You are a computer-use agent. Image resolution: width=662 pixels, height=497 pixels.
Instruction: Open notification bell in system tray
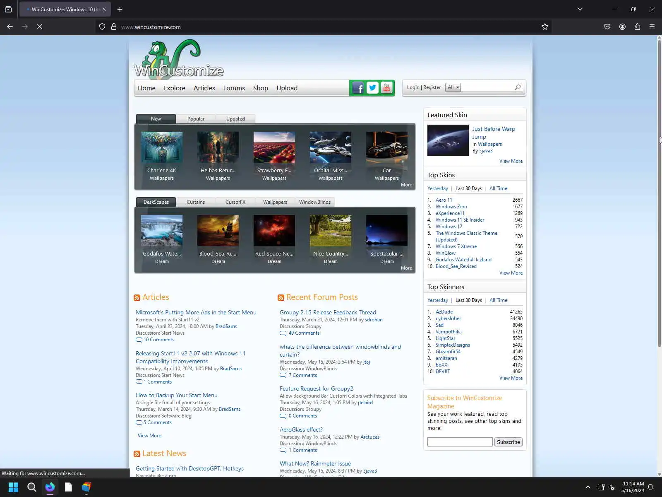[650, 487]
